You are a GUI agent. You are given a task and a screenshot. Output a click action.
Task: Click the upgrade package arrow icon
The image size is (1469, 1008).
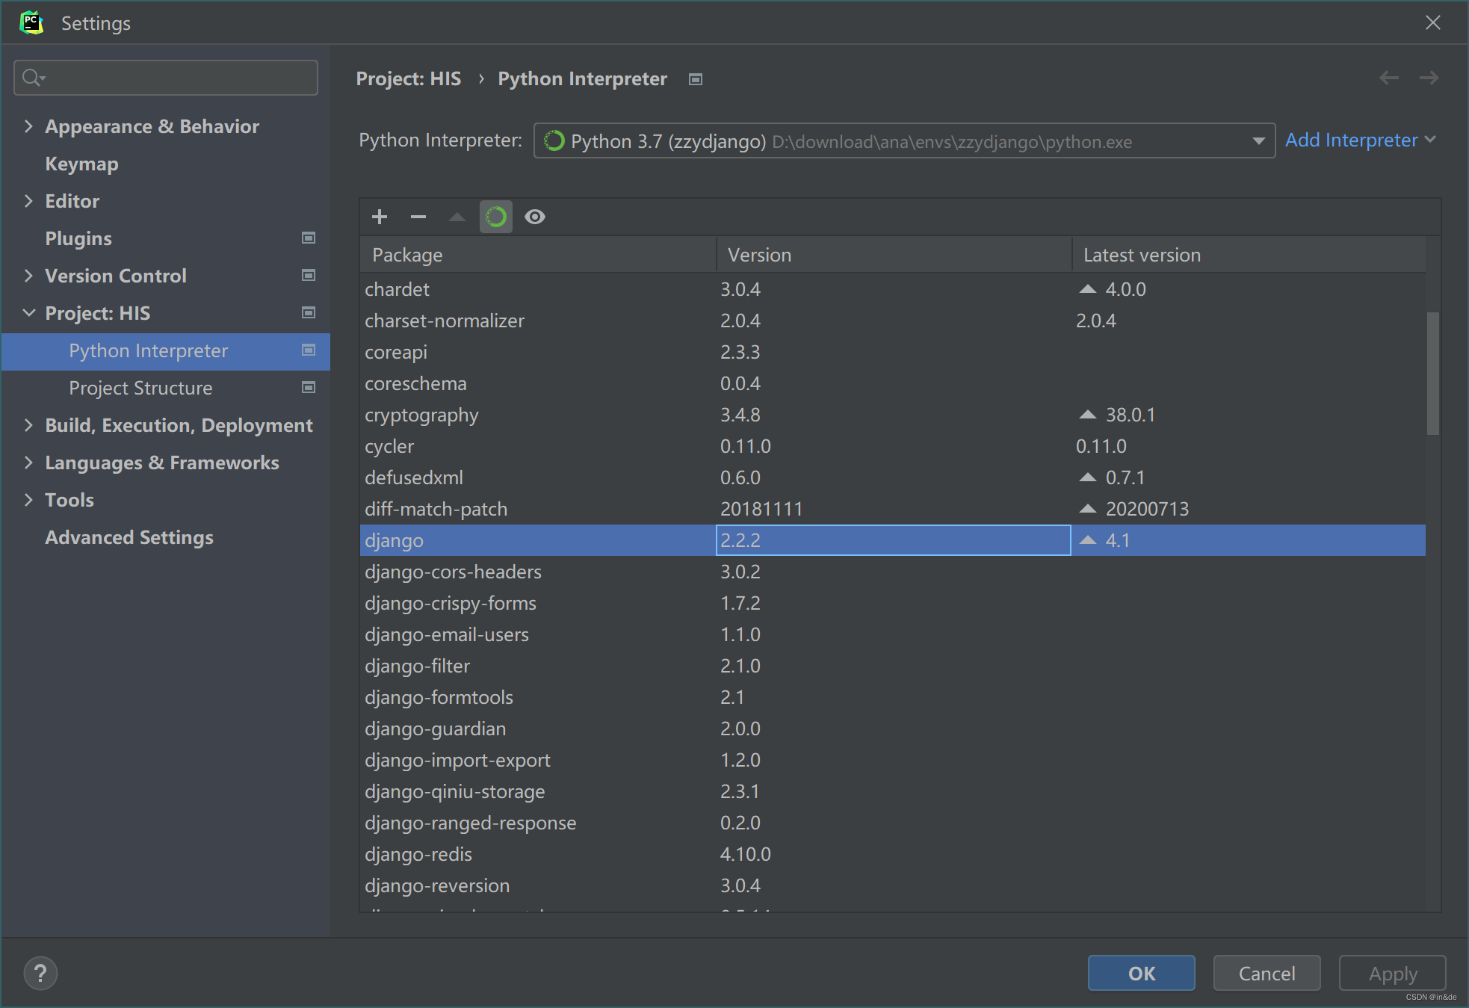457,217
